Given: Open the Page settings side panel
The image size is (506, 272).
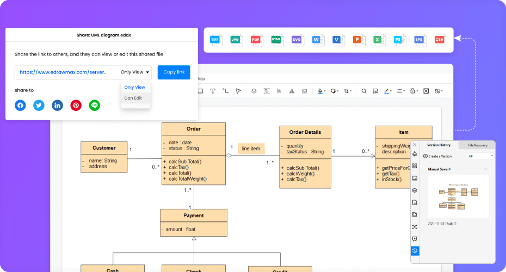Looking at the screenshot, I should click(x=415, y=202).
